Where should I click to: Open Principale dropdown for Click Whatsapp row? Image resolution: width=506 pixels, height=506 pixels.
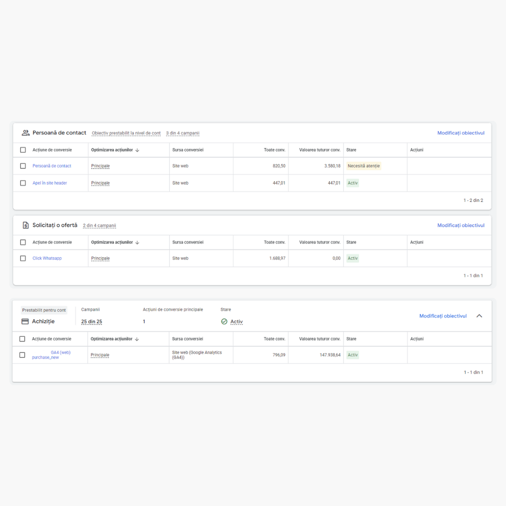(x=100, y=258)
